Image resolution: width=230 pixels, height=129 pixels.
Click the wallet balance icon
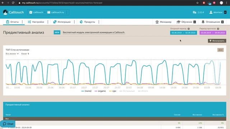pos(194,12)
